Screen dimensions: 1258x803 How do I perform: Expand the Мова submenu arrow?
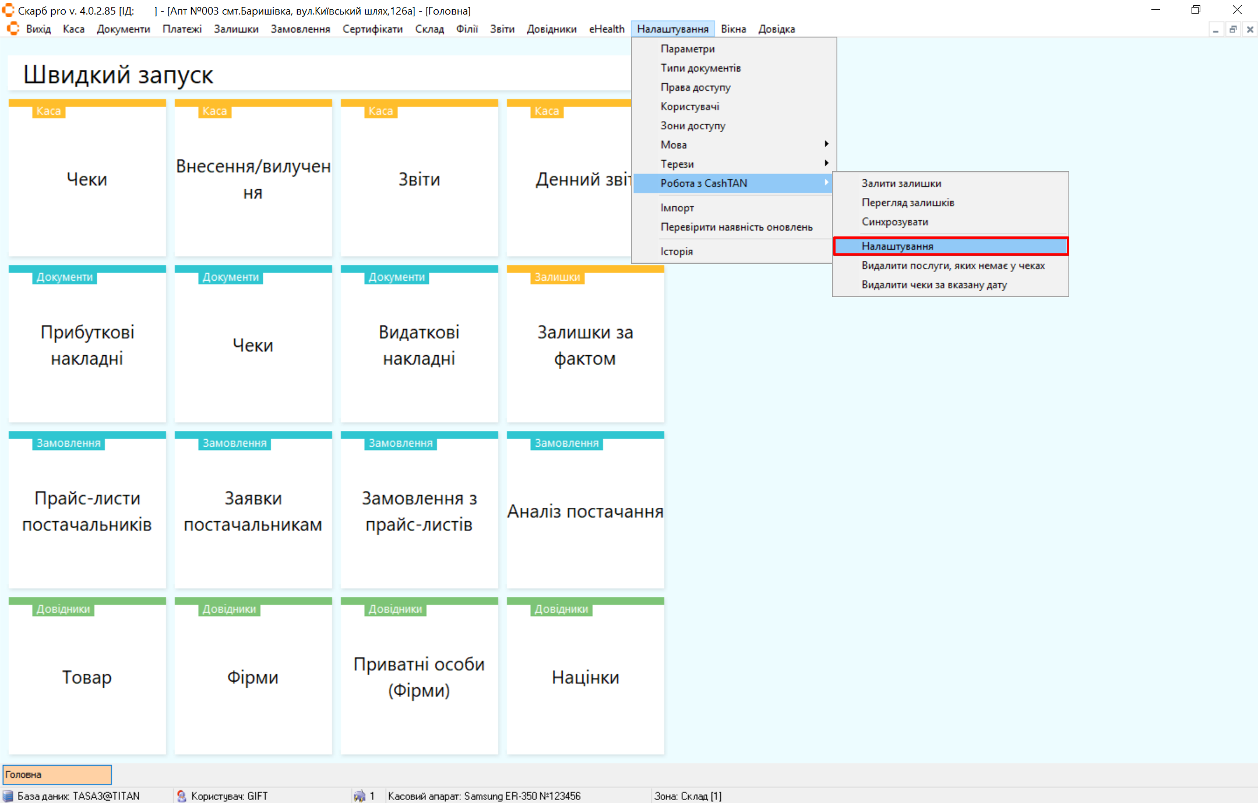(826, 144)
